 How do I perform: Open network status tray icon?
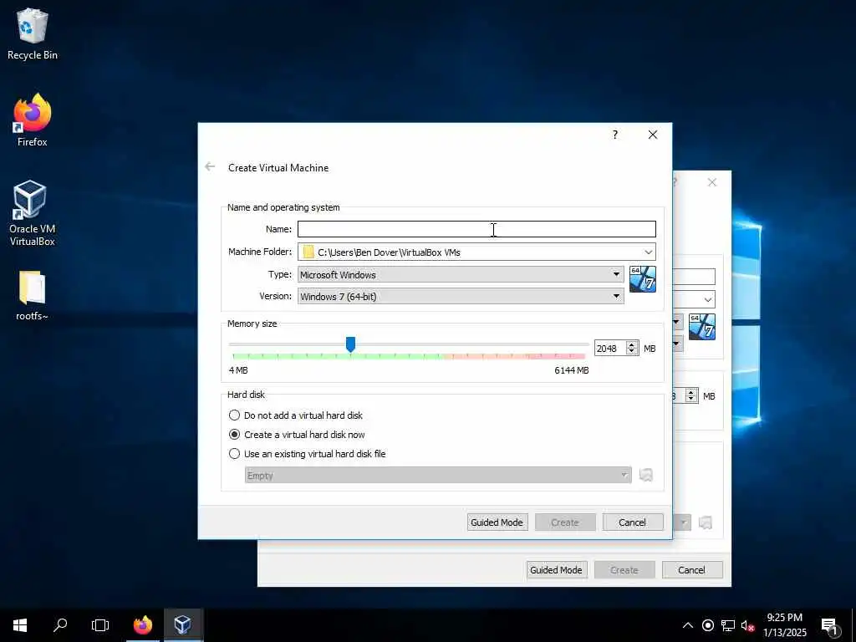pos(728,625)
